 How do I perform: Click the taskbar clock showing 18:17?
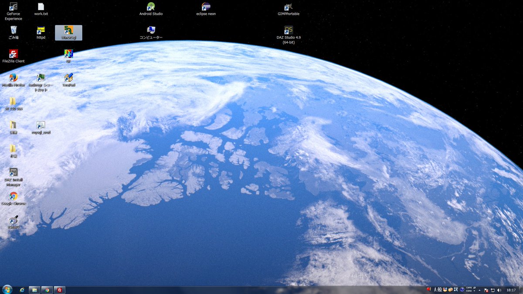(x=511, y=290)
